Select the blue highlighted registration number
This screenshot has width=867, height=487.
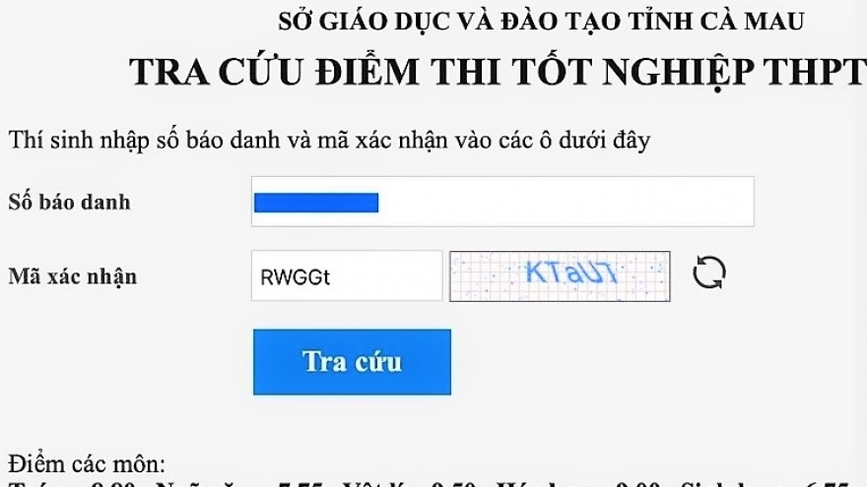[316, 203]
